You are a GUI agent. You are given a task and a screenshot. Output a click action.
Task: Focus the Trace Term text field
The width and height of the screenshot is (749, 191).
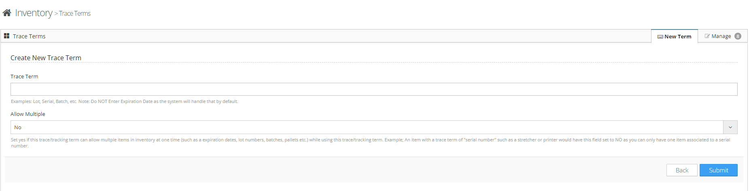(x=374, y=89)
